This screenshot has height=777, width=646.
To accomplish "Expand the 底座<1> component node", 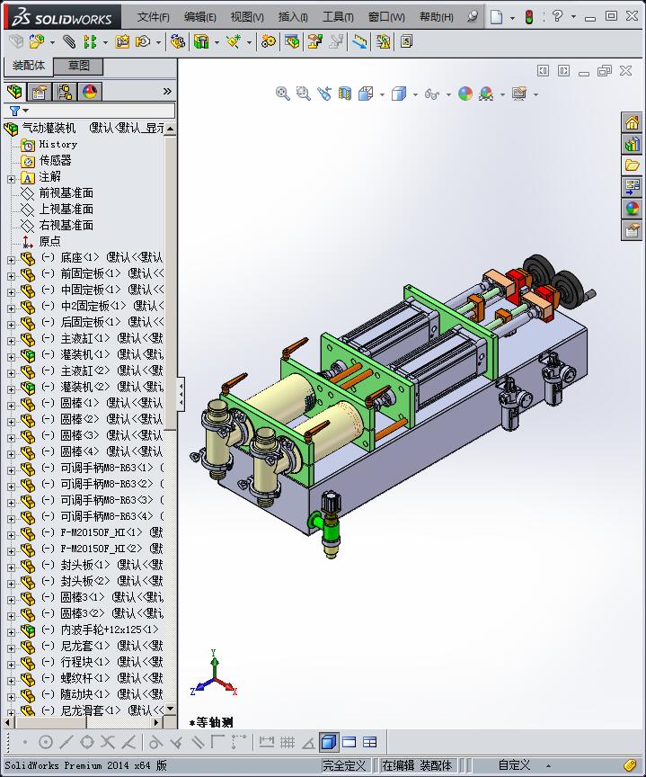I will pyautogui.click(x=11, y=260).
